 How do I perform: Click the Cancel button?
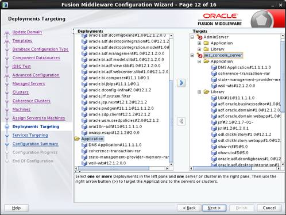pos(269,208)
